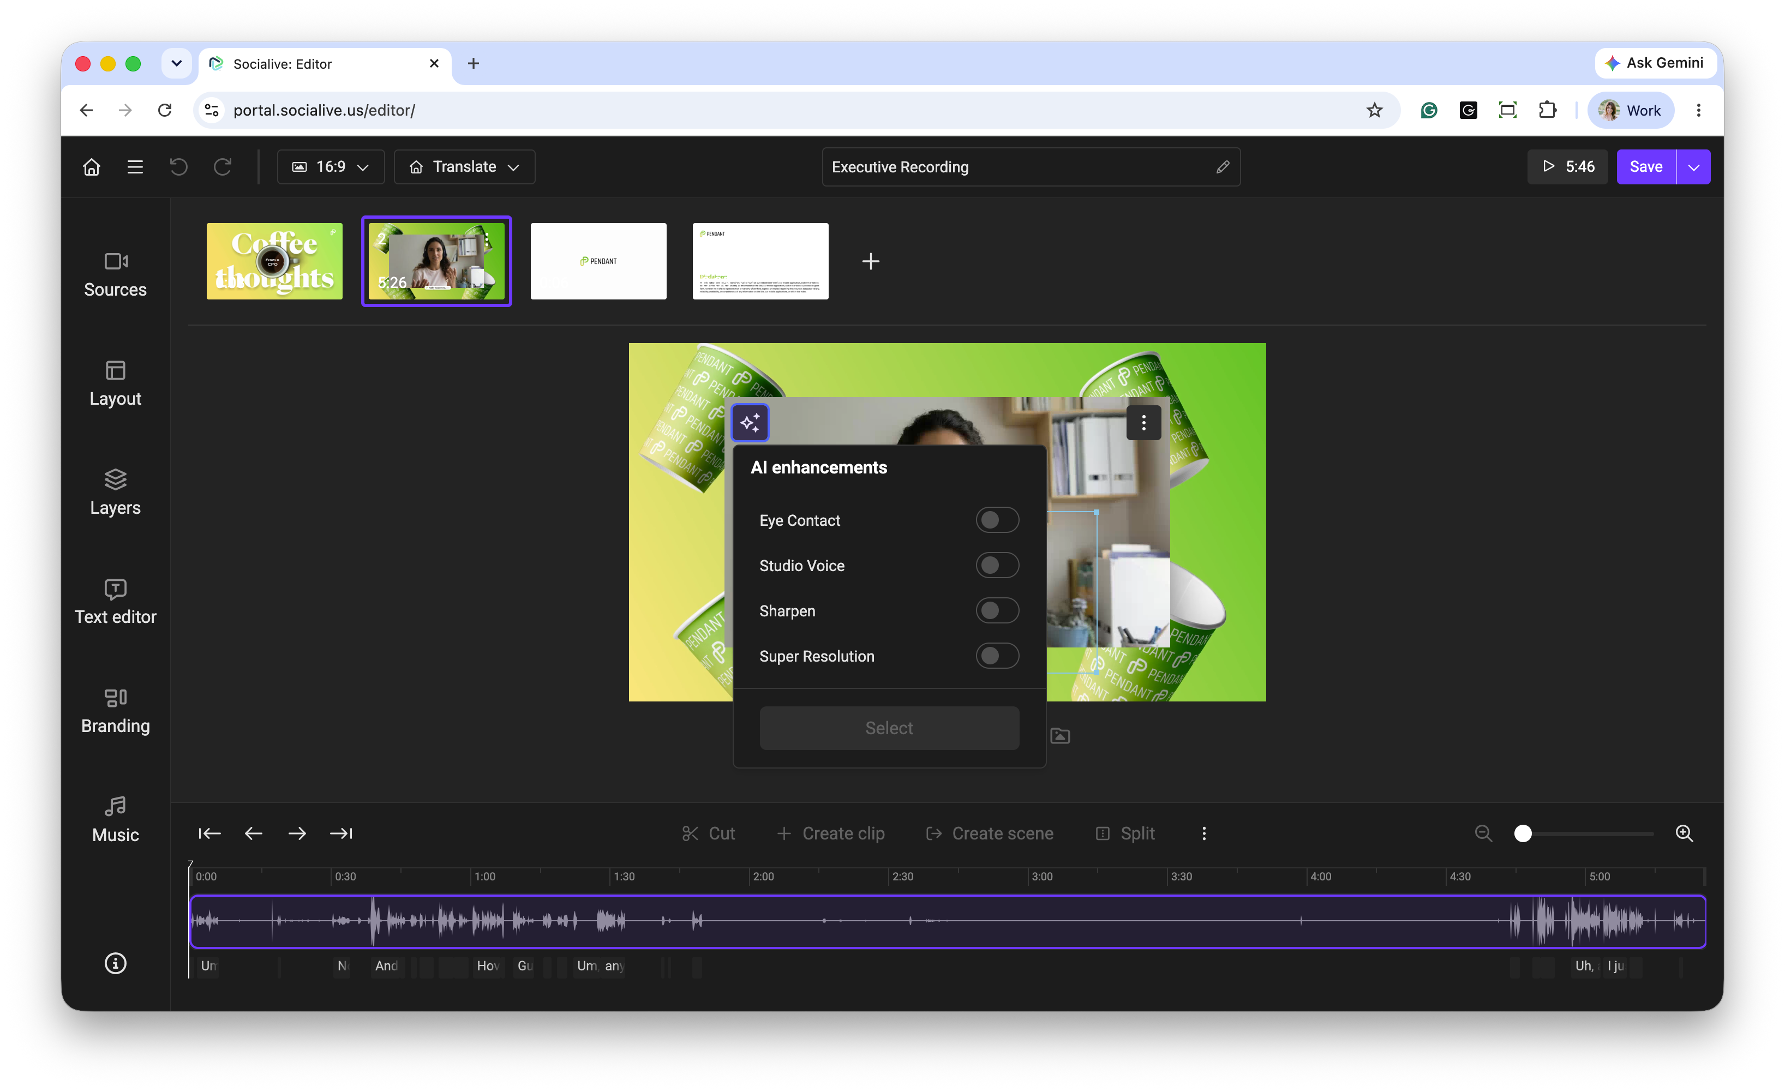Image resolution: width=1785 pixels, height=1092 pixels.
Task: Click the audio waveform track
Action: click(948, 921)
